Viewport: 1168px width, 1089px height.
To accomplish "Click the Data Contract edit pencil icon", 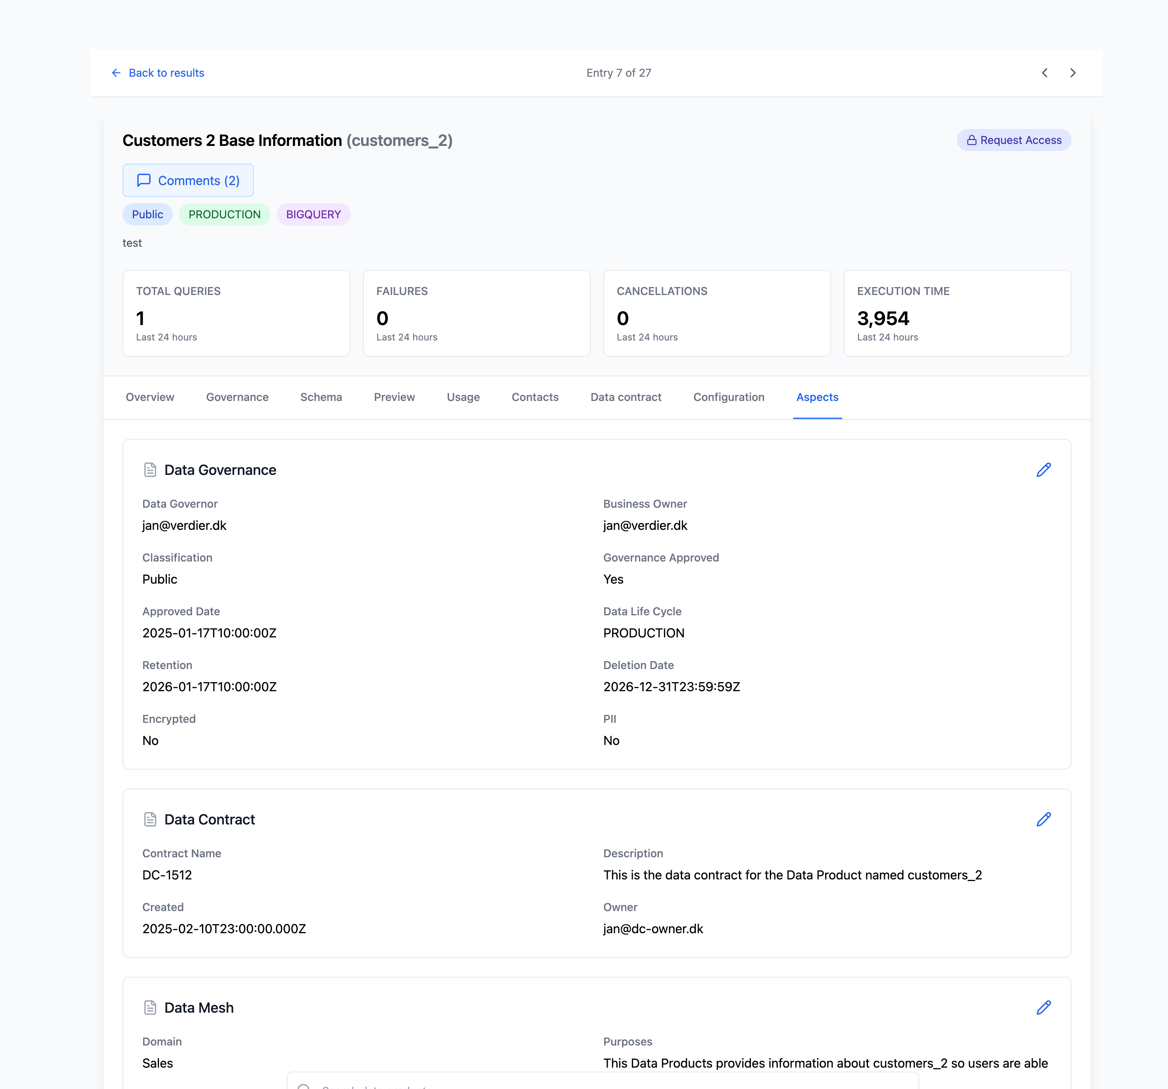I will [x=1043, y=819].
